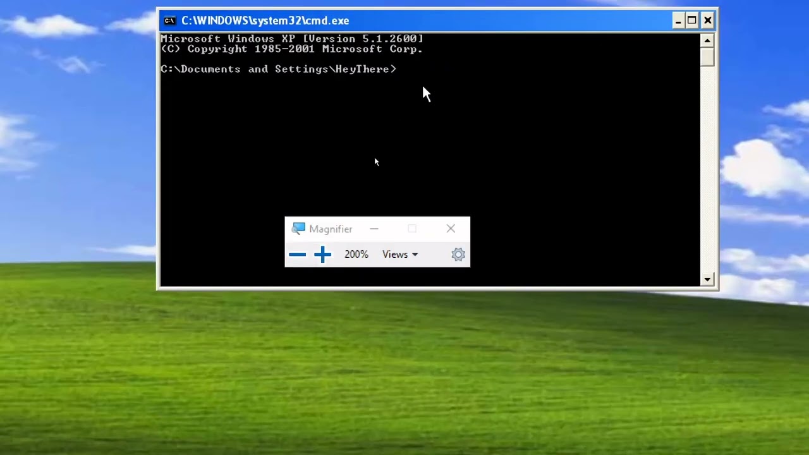809x455 pixels.
Task: Click the cmd.exe title bar icon
Action: pyautogui.click(x=169, y=21)
